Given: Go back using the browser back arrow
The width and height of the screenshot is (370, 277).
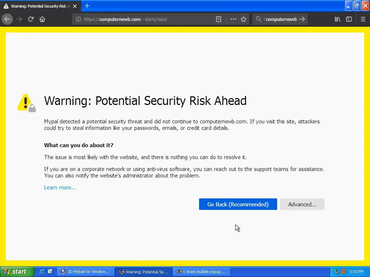Looking at the screenshot, I should point(7,19).
